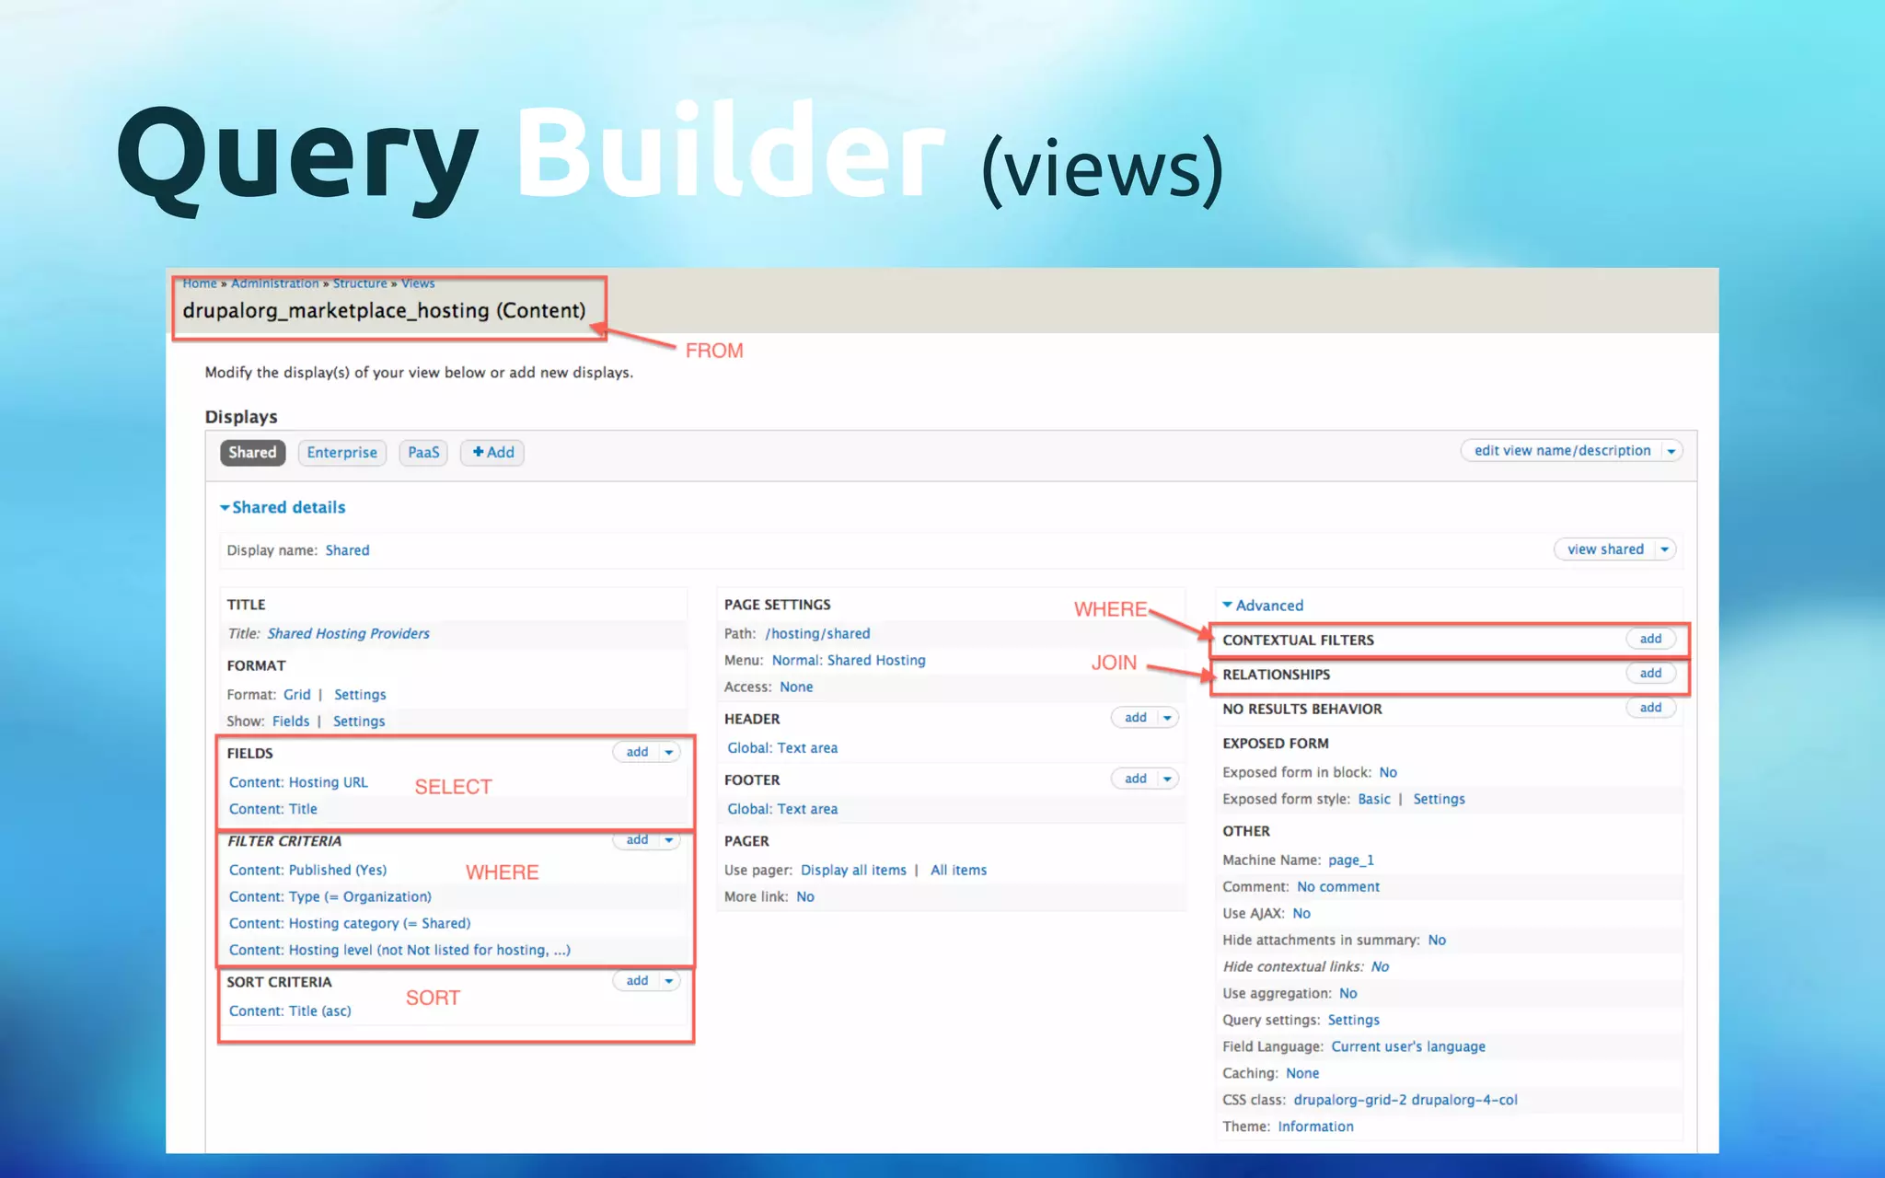Click edit view name/description button
Screen dimensions: 1885x1178
1562,450
